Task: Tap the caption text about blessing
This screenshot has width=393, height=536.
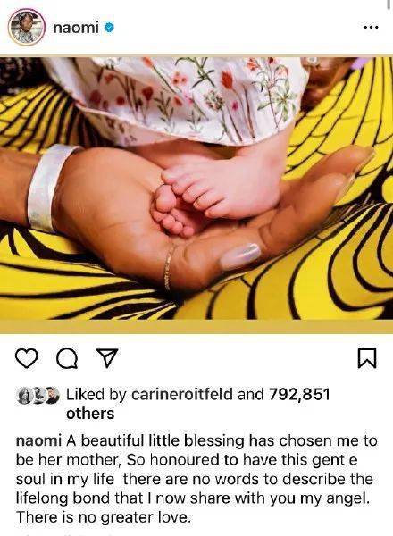Action: pyautogui.click(x=196, y=479)
